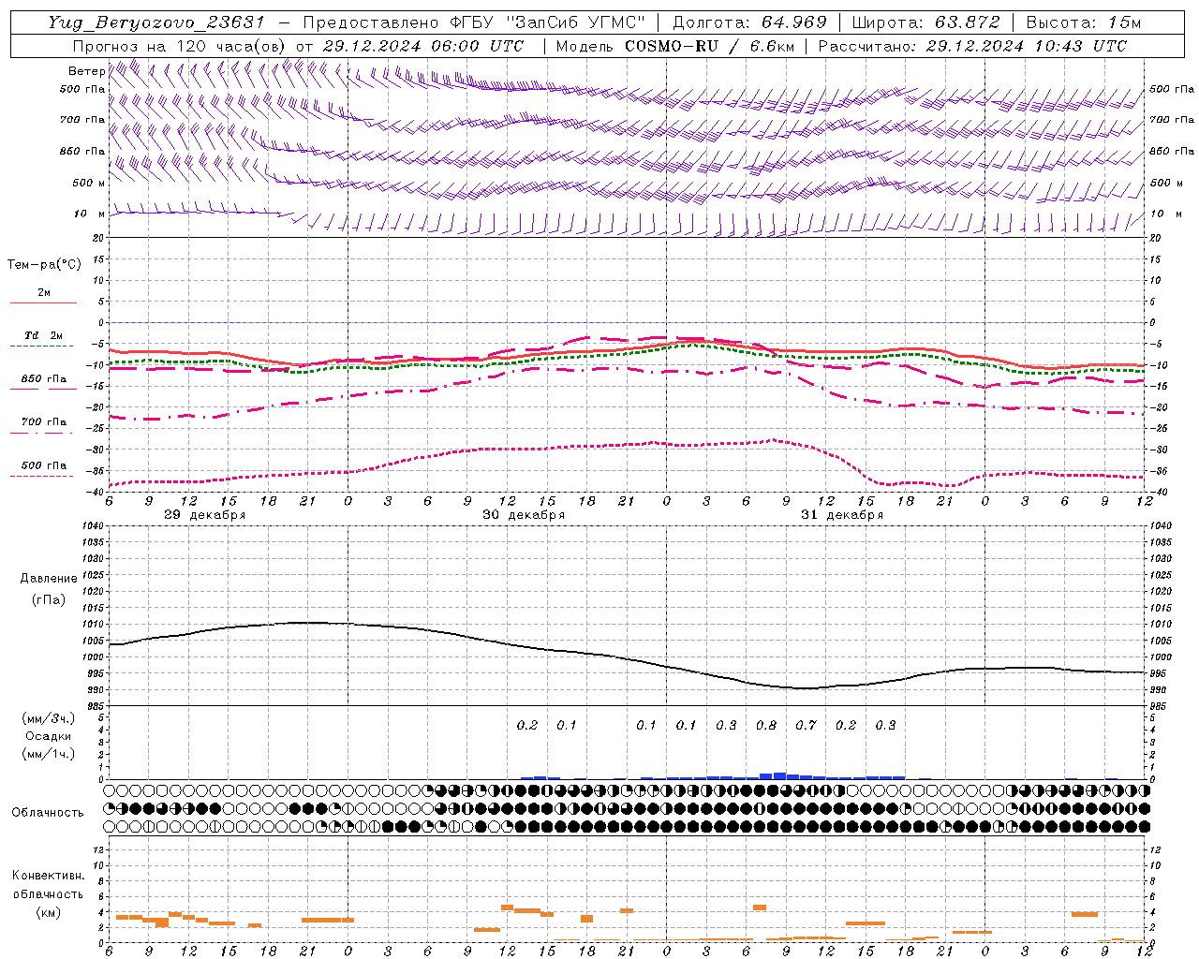Click the Осадки precipitation label
The image size is (1199, 959).
click(50, 736)
